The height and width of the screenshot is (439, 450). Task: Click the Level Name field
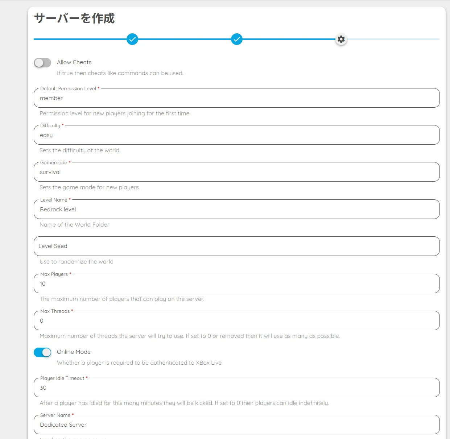pyautogui.click(x=236, y=210)
